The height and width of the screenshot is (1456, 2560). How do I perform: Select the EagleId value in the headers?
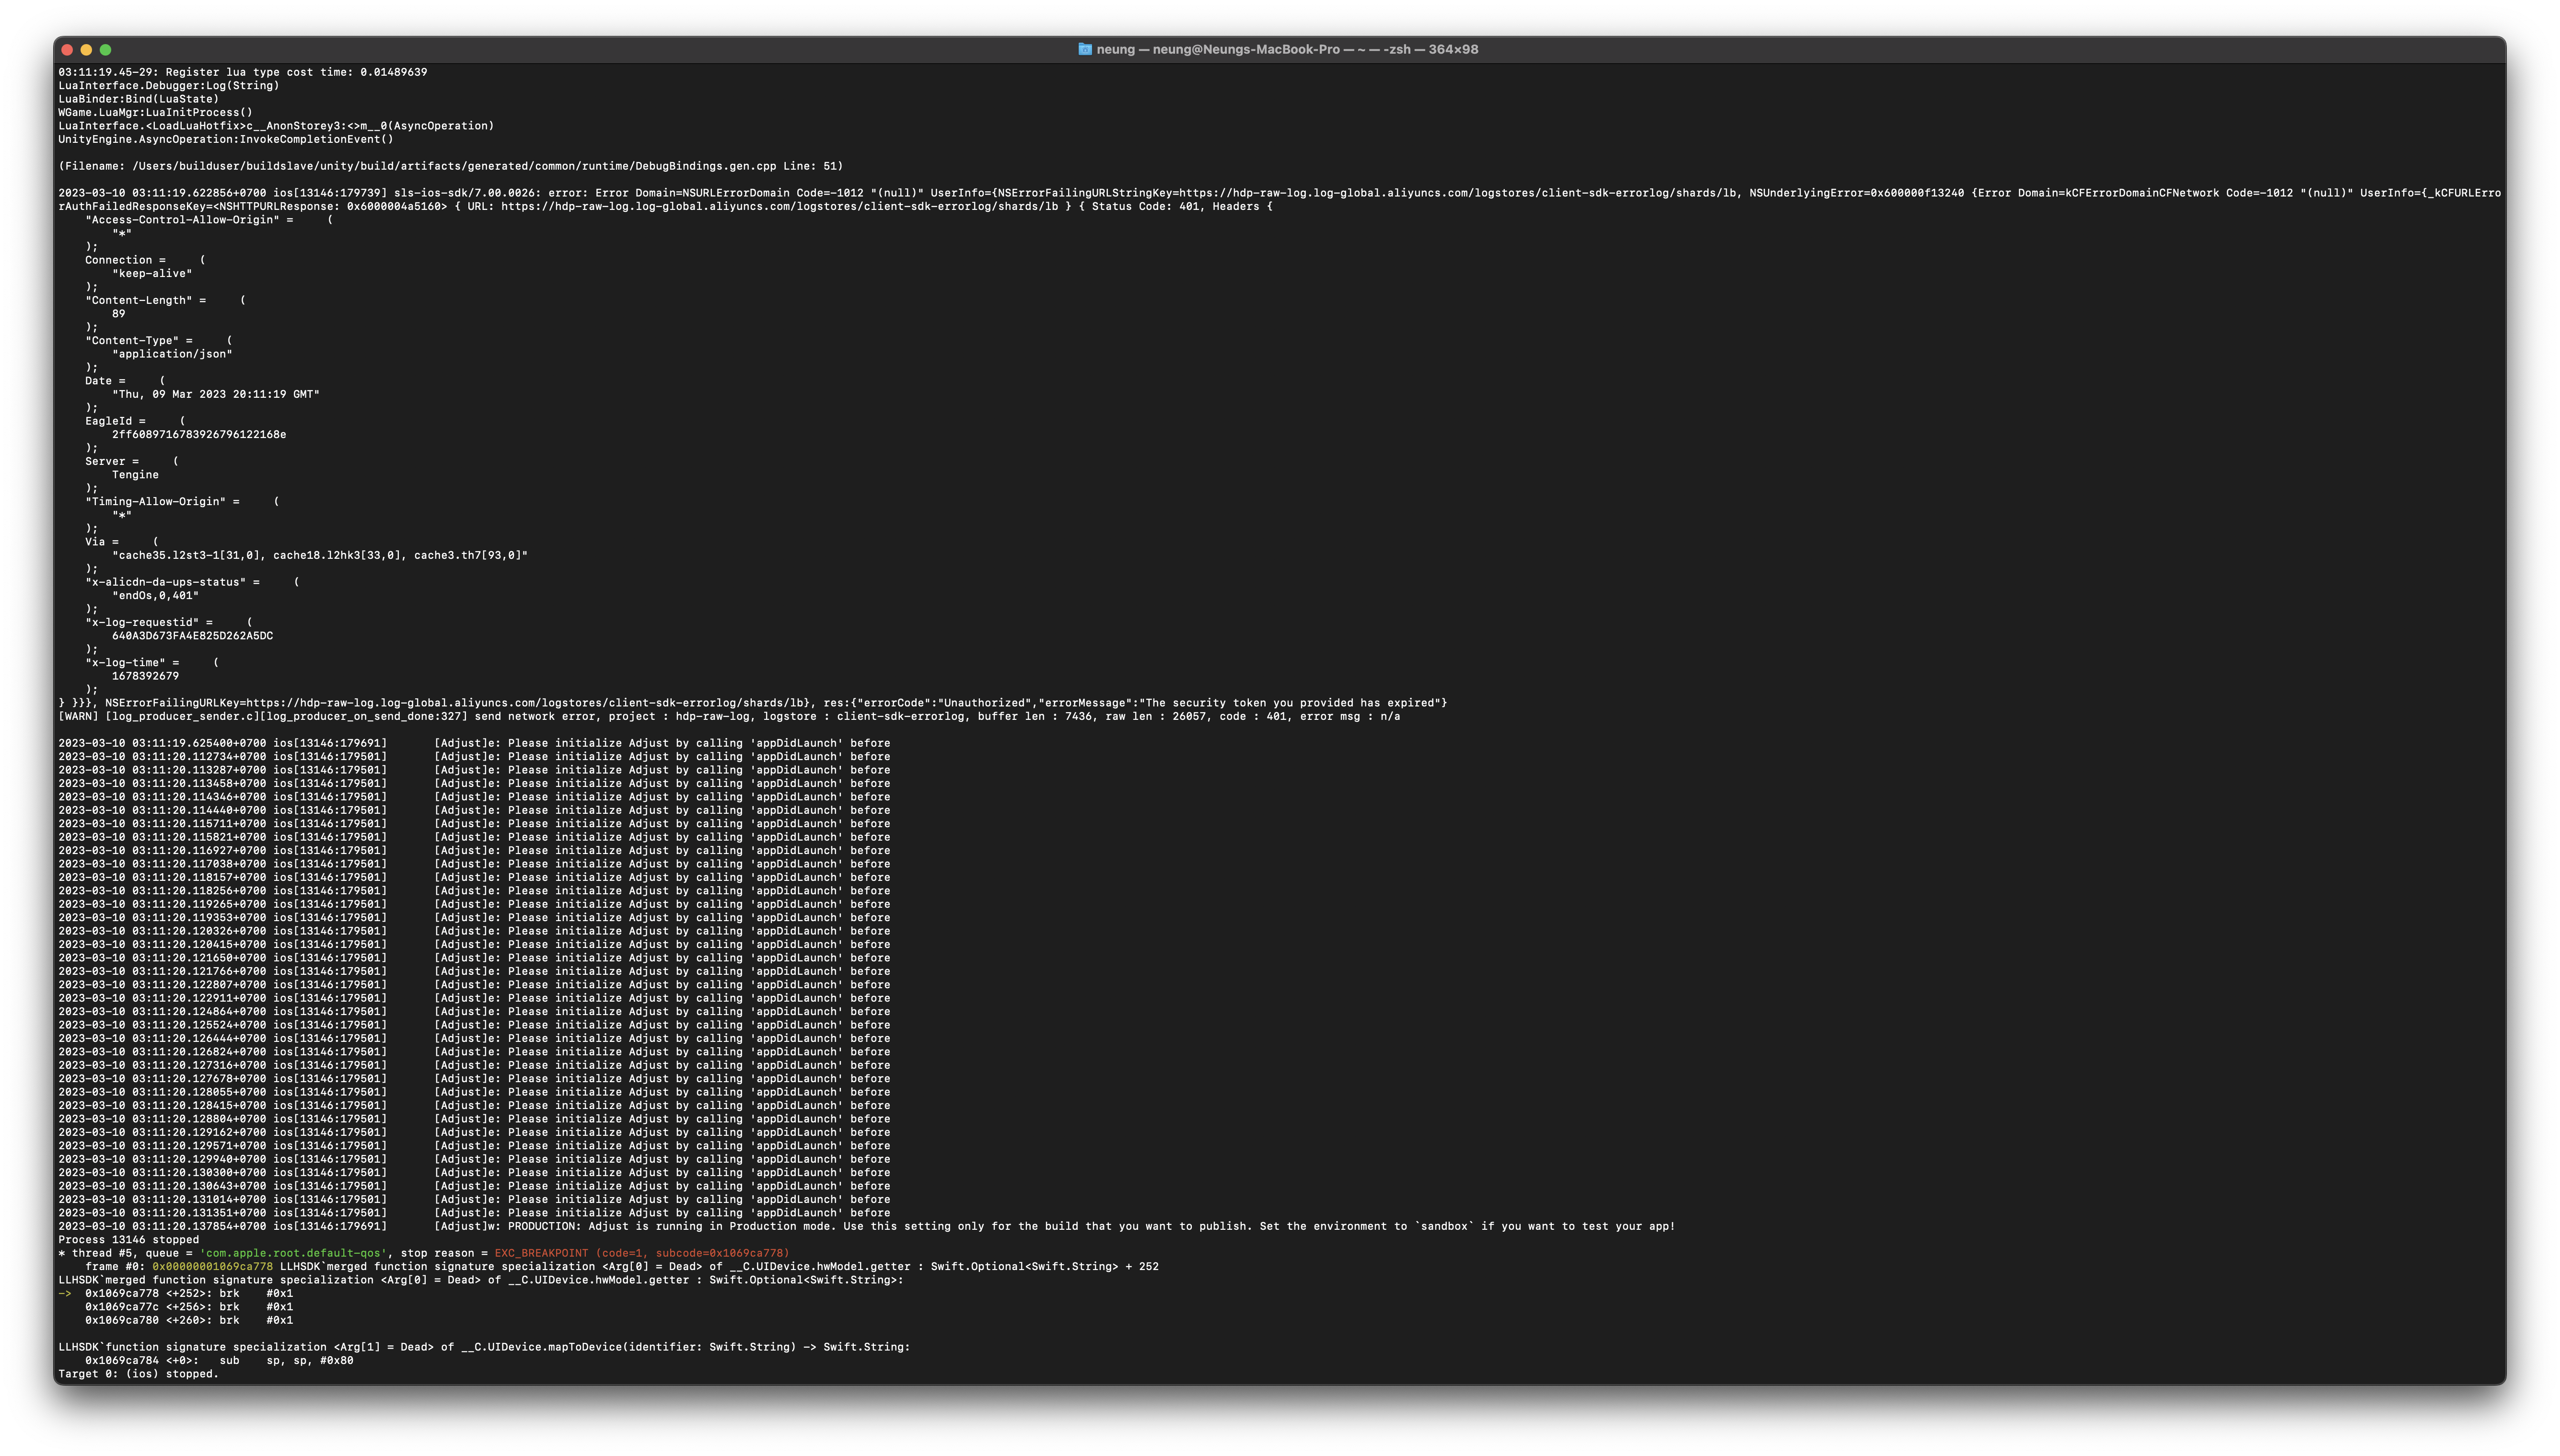(x=200, y=434)
